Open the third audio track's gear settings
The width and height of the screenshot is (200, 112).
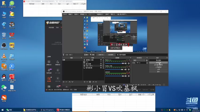click(129, 76)
